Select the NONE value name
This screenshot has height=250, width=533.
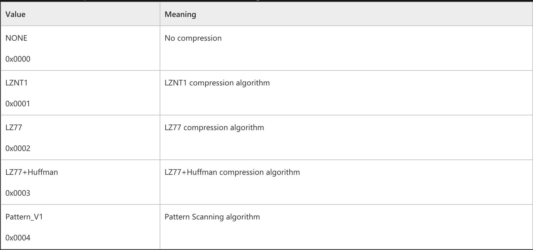coord(16,38)
